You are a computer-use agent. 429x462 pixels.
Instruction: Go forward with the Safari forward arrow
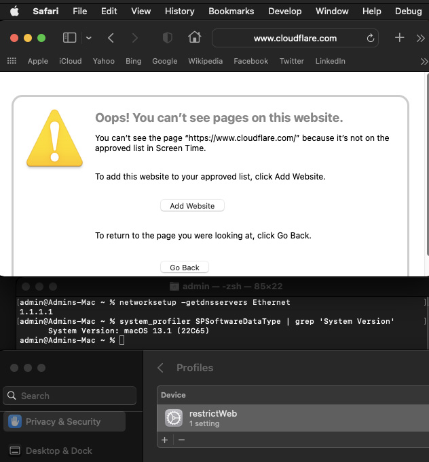pos(135,38)
